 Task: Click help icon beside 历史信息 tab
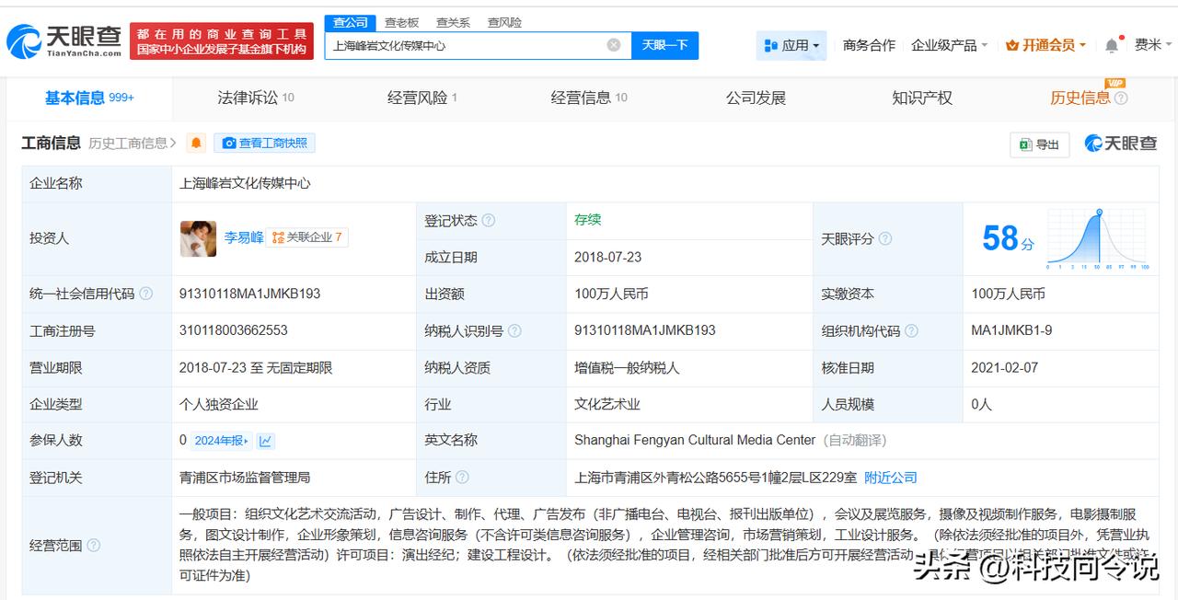point(1121,98)
